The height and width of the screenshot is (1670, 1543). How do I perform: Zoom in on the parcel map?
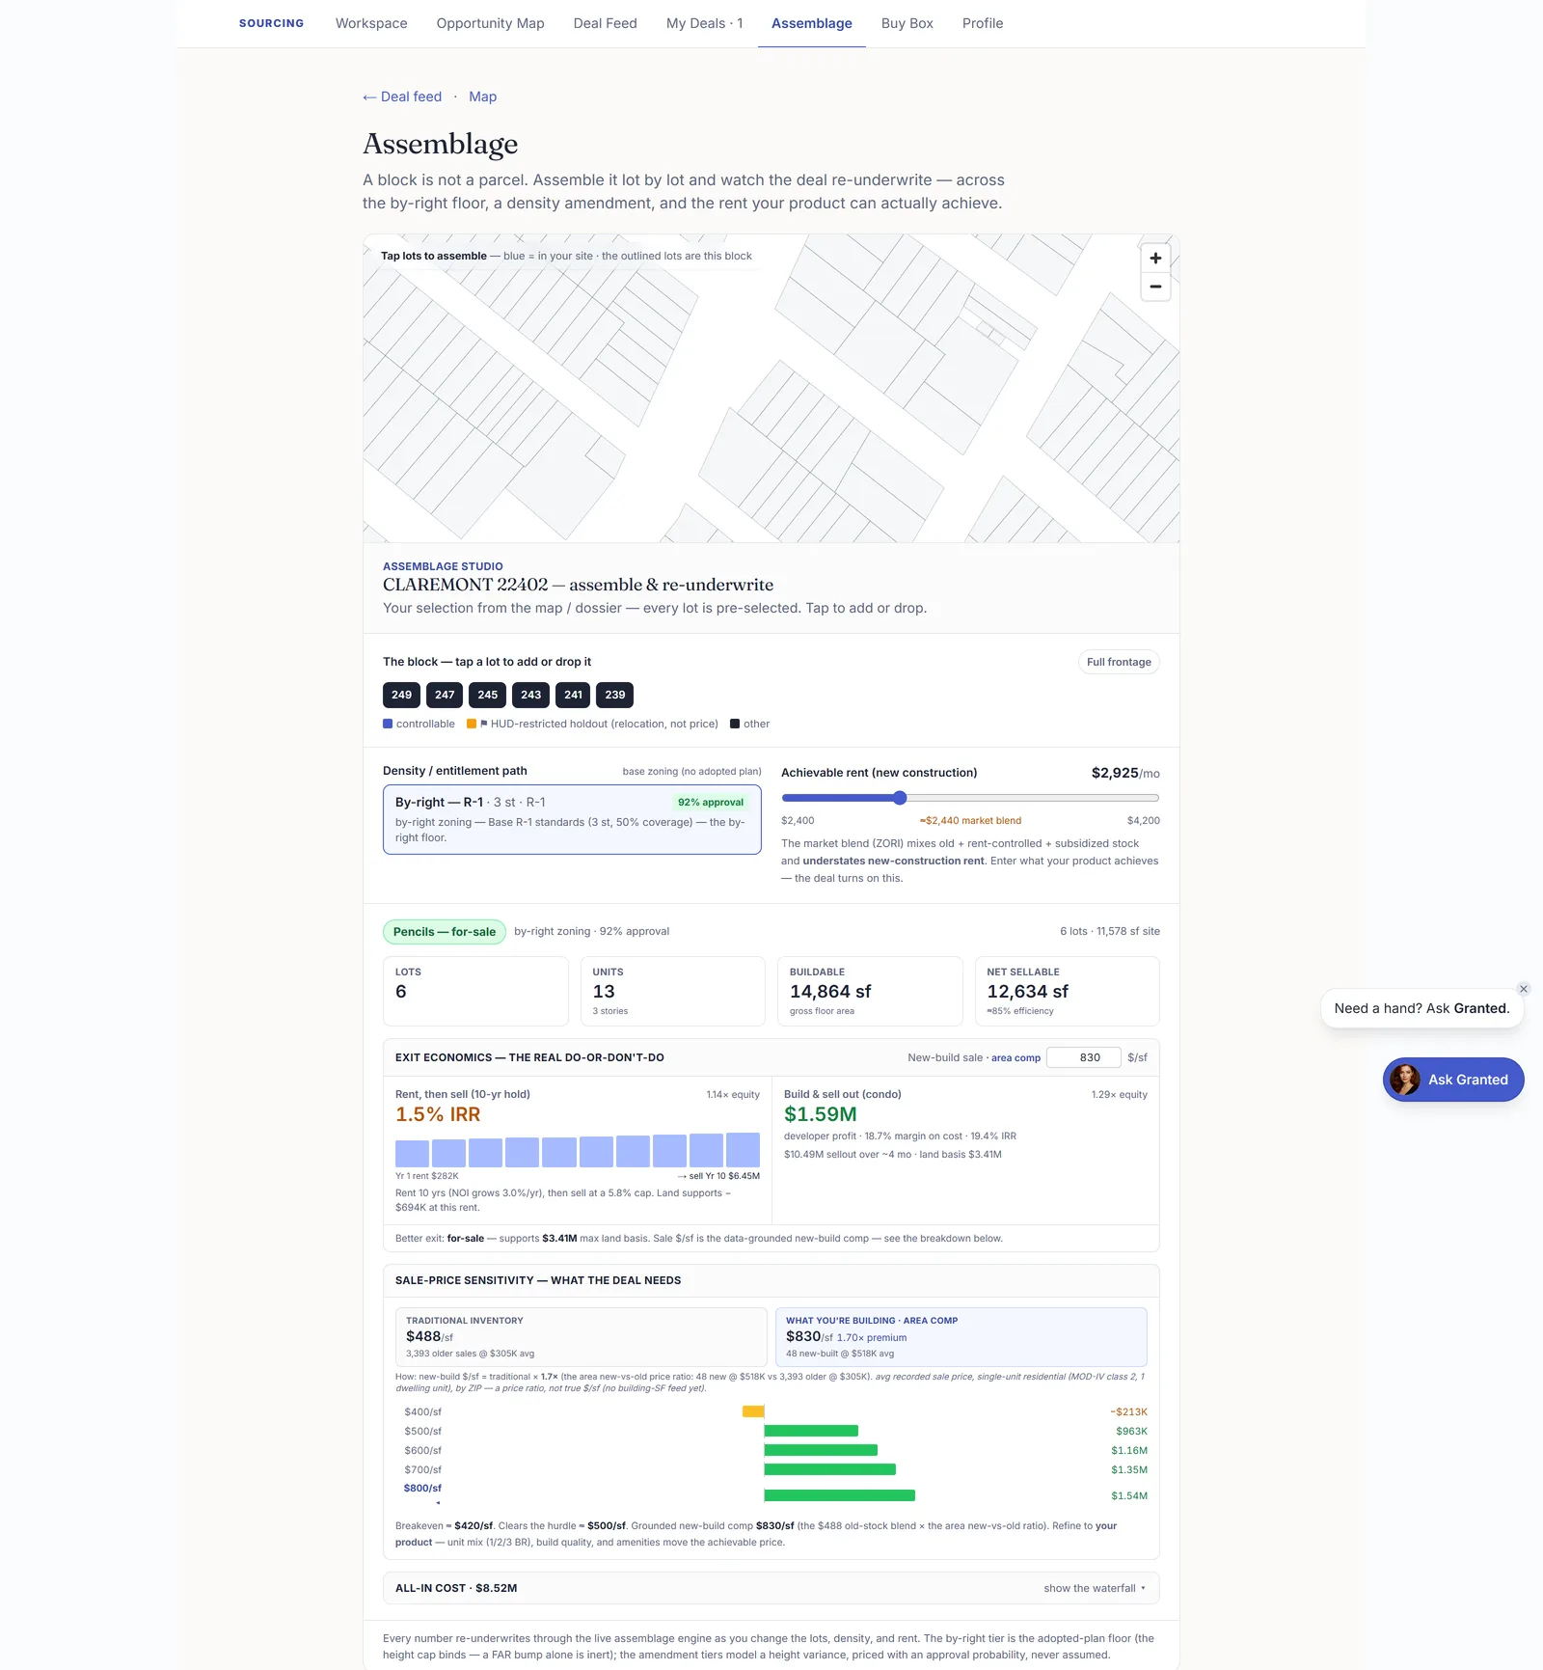click(x=1155, y=259)
